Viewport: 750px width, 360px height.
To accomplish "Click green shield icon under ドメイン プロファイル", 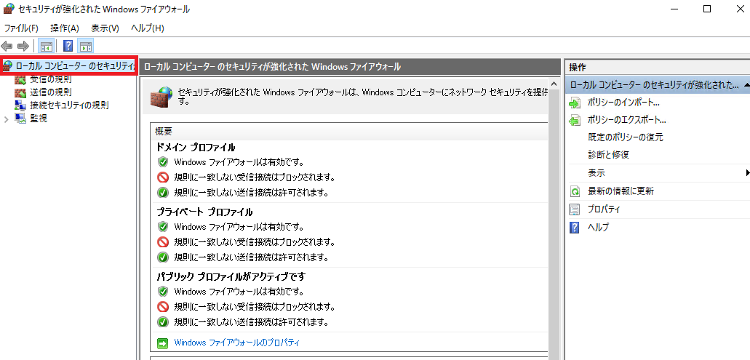I will (x=163, y=161).
